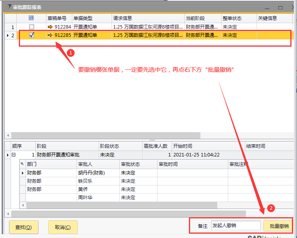Maximize the 审批跟踪报表 window

tap(280, 7)
